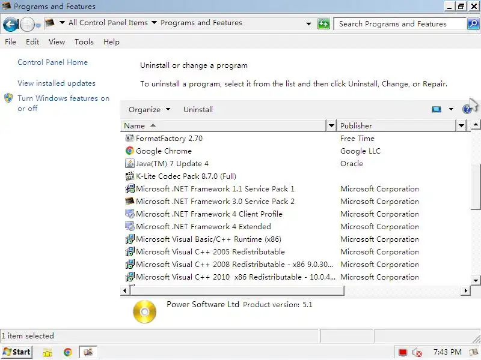481x360 pixels.
Task: Select the FormatFactory 2.70 icon
Action: (x=129, y=138)
